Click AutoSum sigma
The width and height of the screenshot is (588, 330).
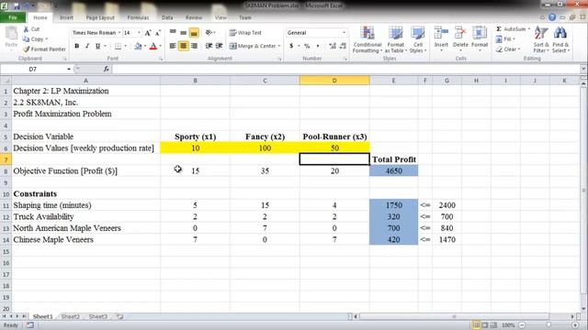point(499,28)
